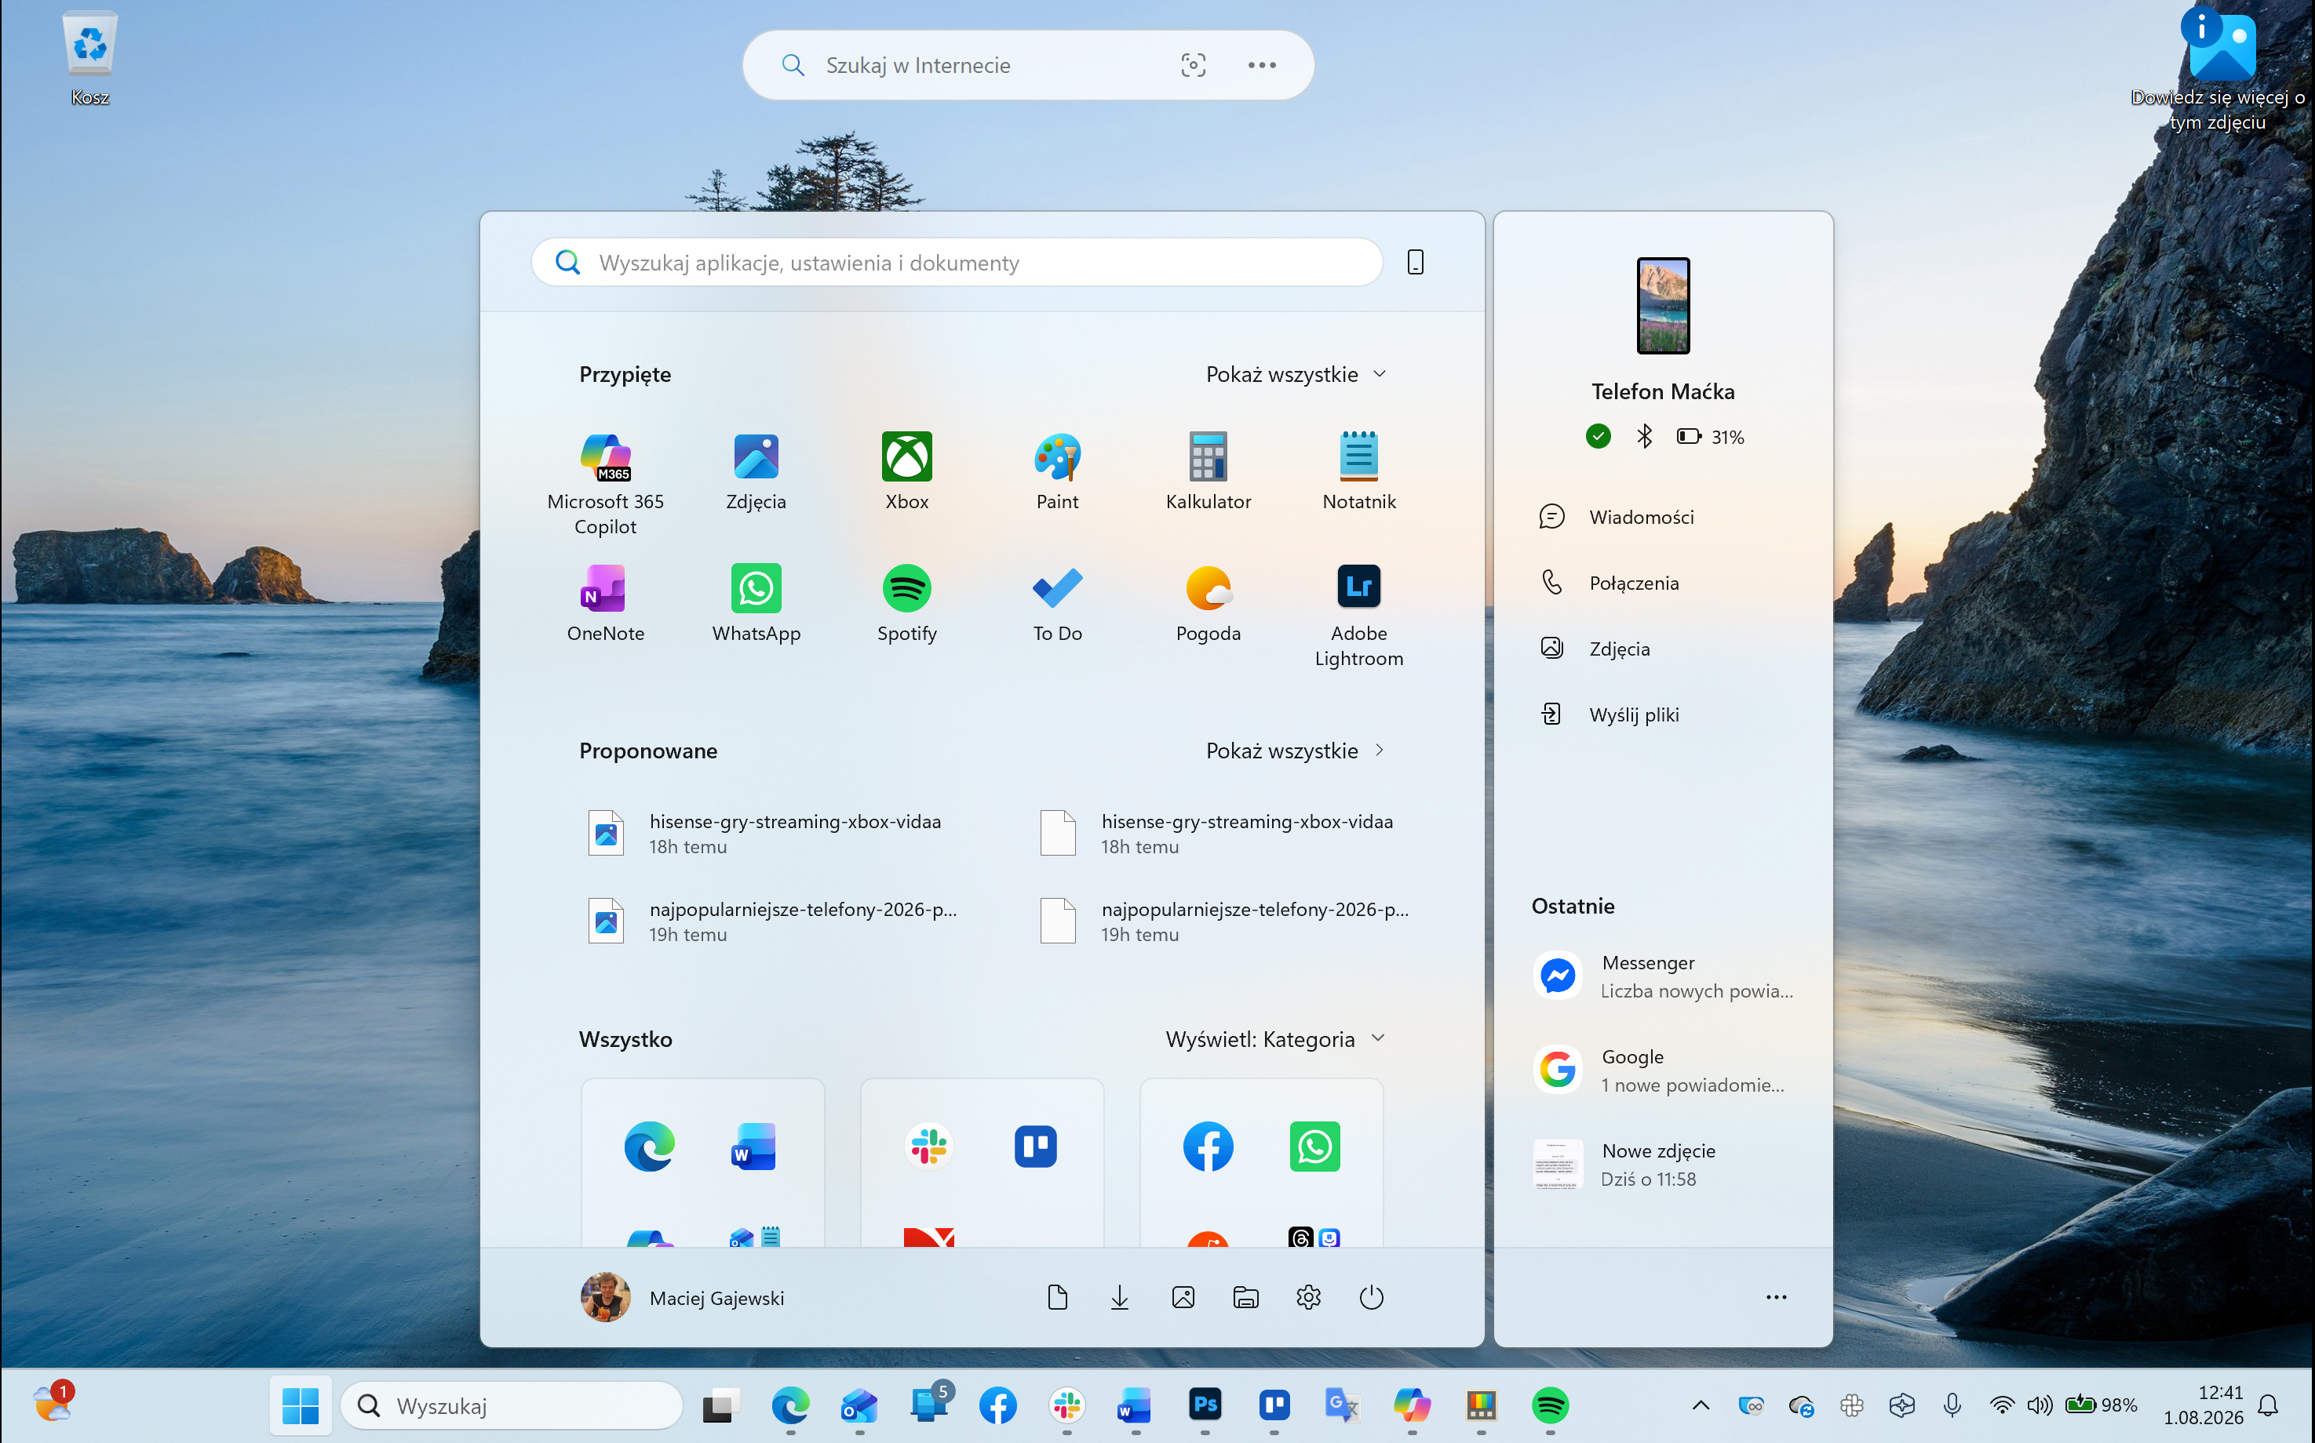The height and width of the screenshot is (1443, 2315).
Task: Open the Maciej Gajewski account button
Action: 682,1297
